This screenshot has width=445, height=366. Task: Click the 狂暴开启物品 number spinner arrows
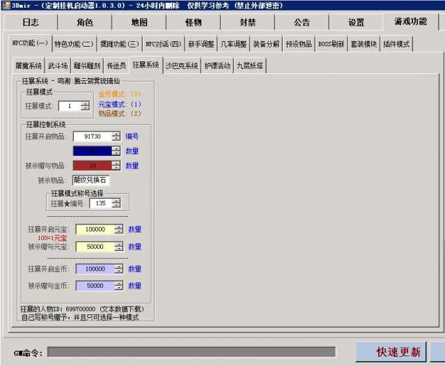pyautogui.click(x=116, y=137)
